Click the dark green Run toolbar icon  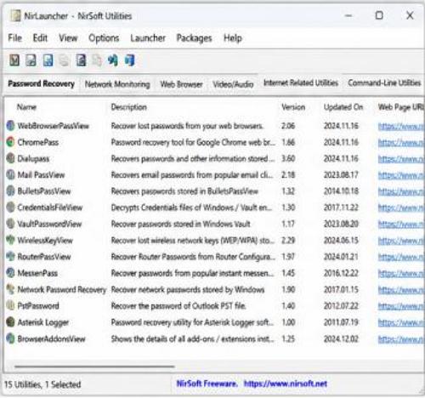(14, 60)
